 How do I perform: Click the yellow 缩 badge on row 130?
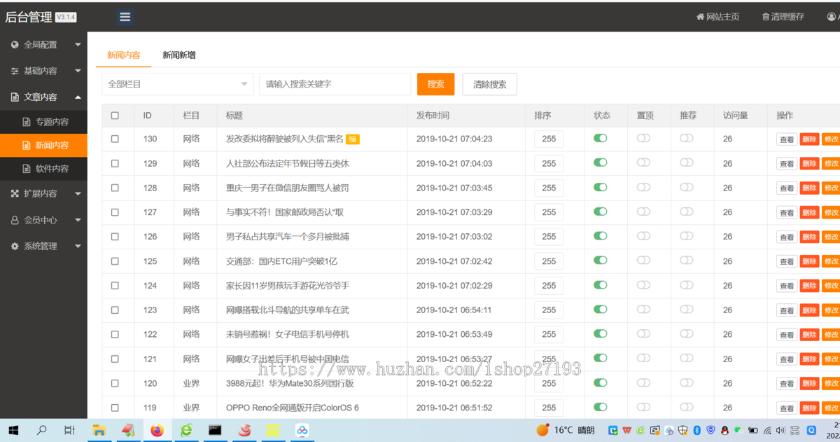(x=353, y=139)
